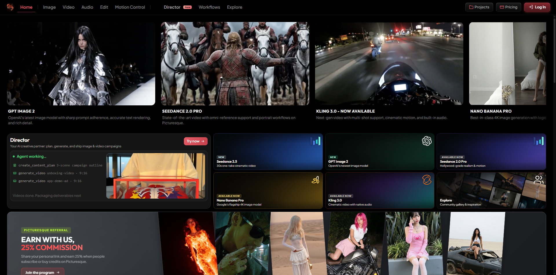Click the bar-chart icon on Seedance 2.5 card
Viewport: 556px width, 275px height.
tap(315, 141)
